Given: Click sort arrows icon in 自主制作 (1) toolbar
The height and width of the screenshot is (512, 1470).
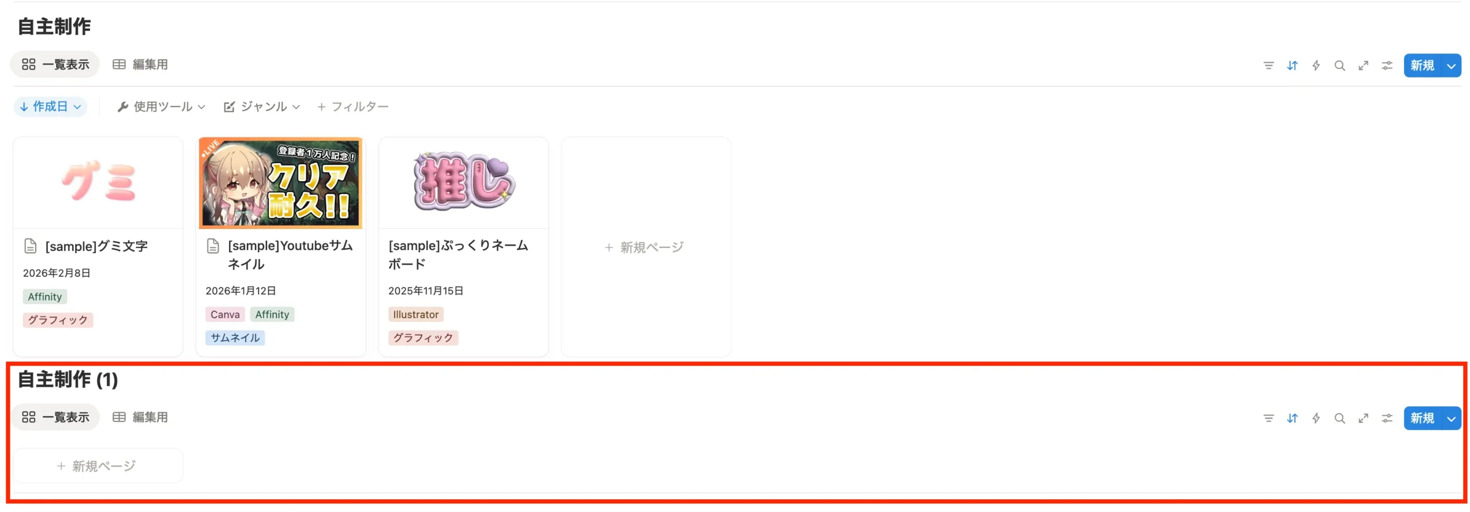Looking at the screenshot, I should coord(1292,418).
